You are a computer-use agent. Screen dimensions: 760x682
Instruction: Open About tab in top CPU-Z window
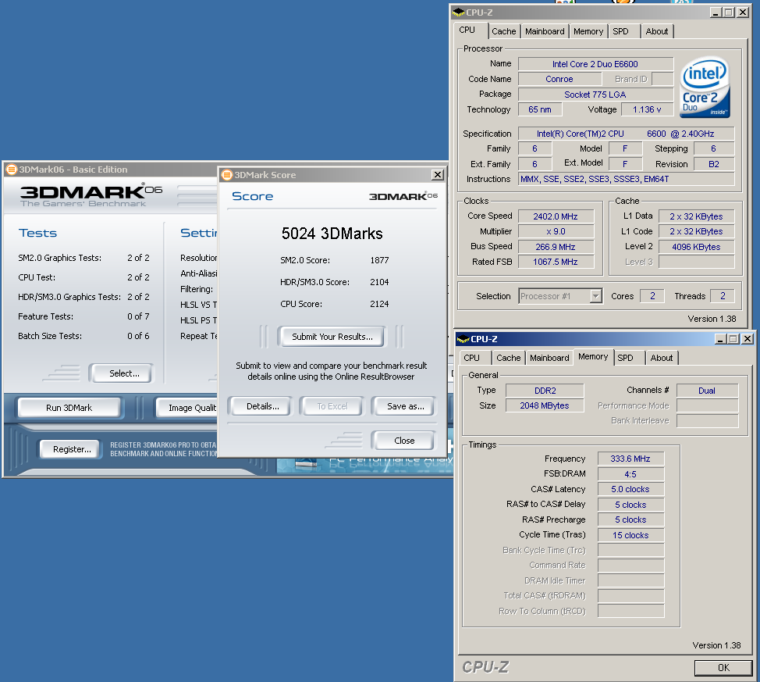pos(657,31)
